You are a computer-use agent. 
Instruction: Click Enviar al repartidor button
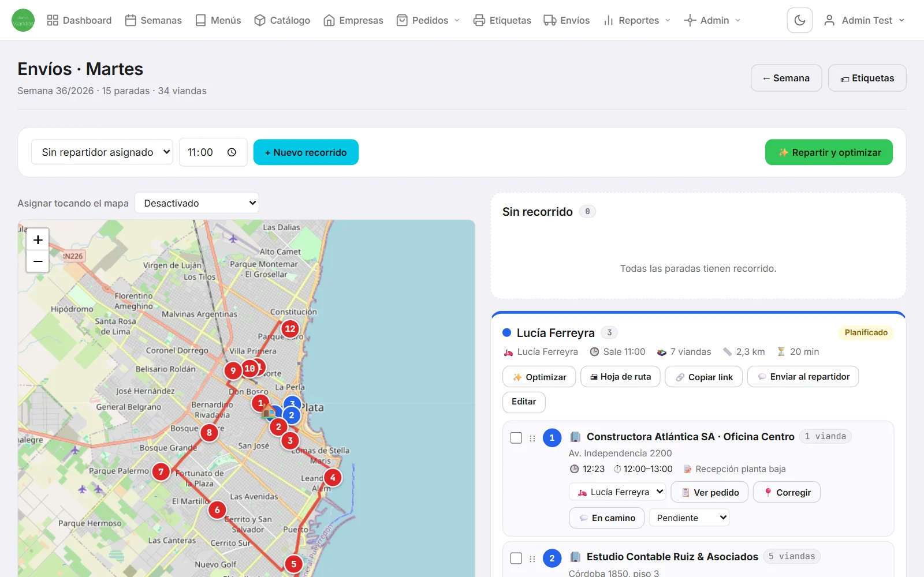(803, 377)
